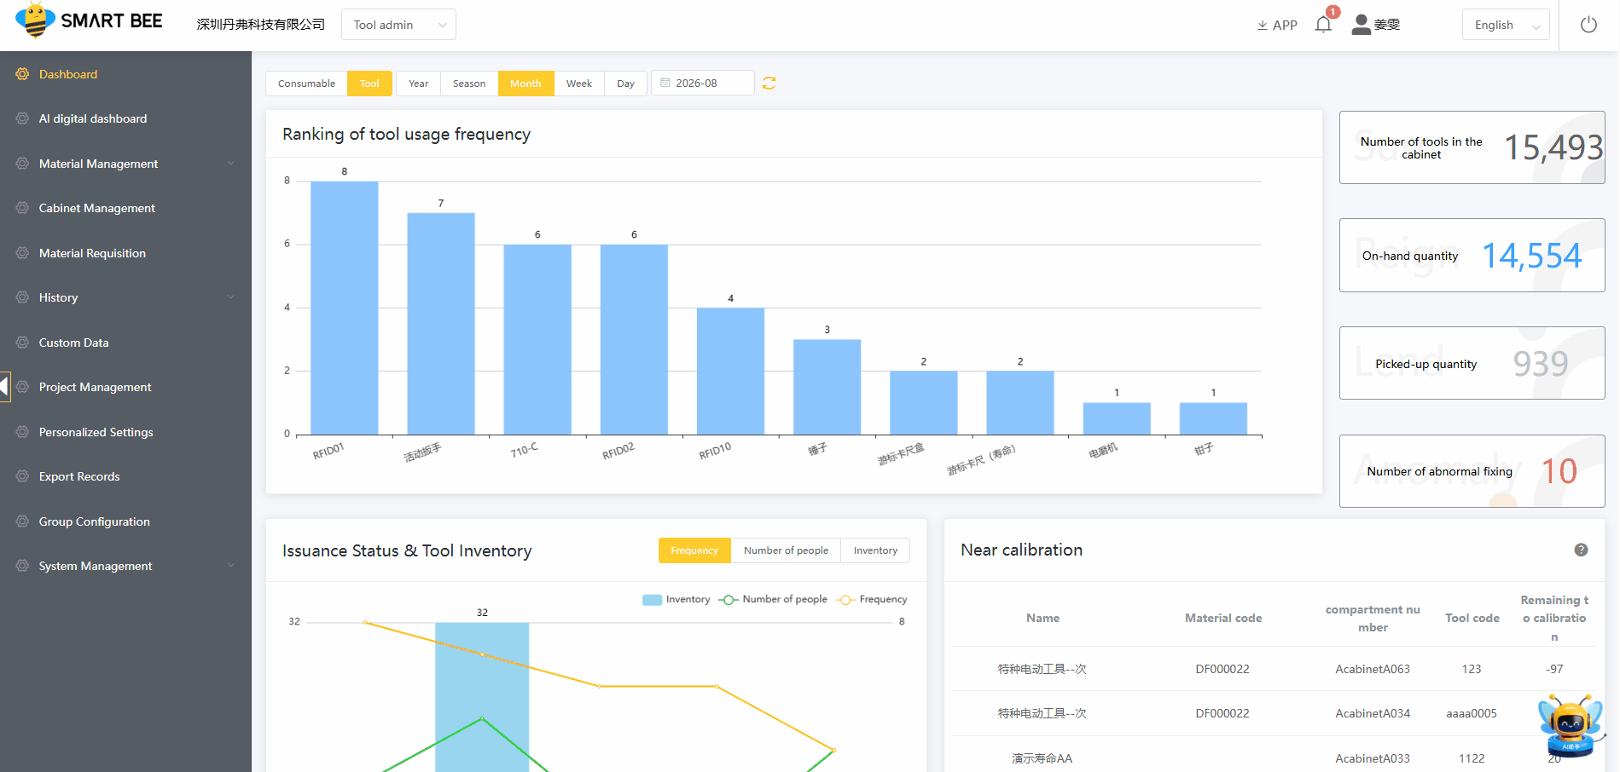
Task: Open Material Requisition page
Action: 125,253
